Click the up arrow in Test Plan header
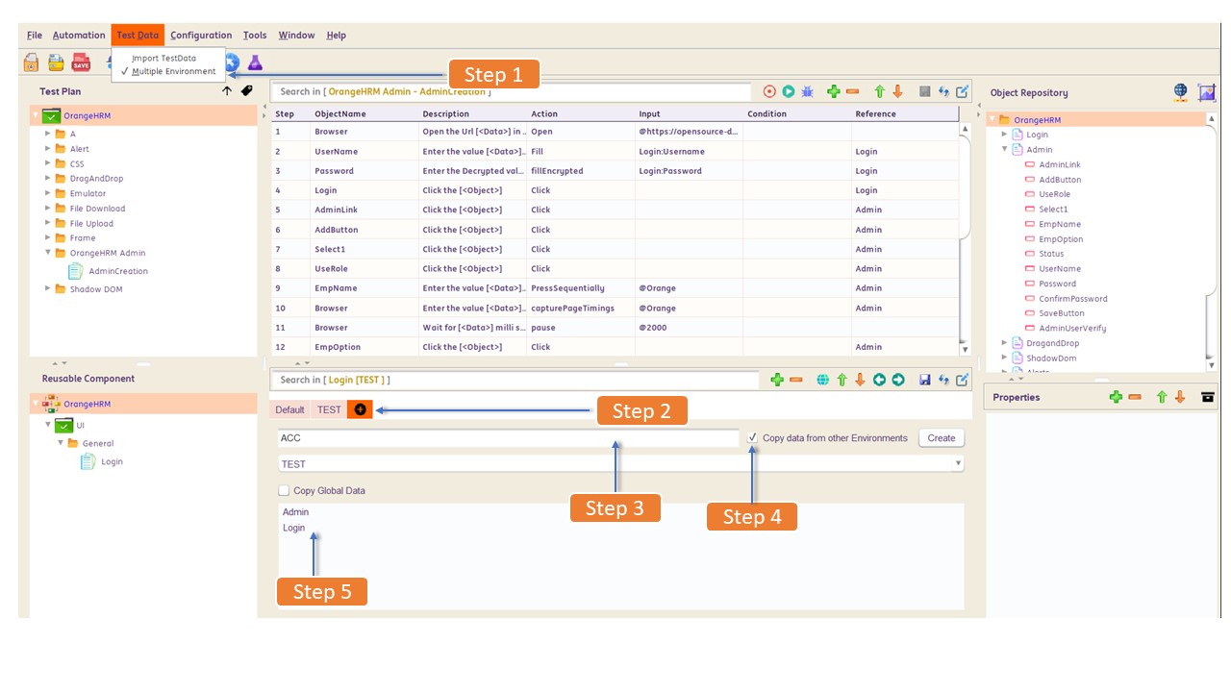Image resolution: width=1231 pixels, height=692 pixels. coord(227,91)
